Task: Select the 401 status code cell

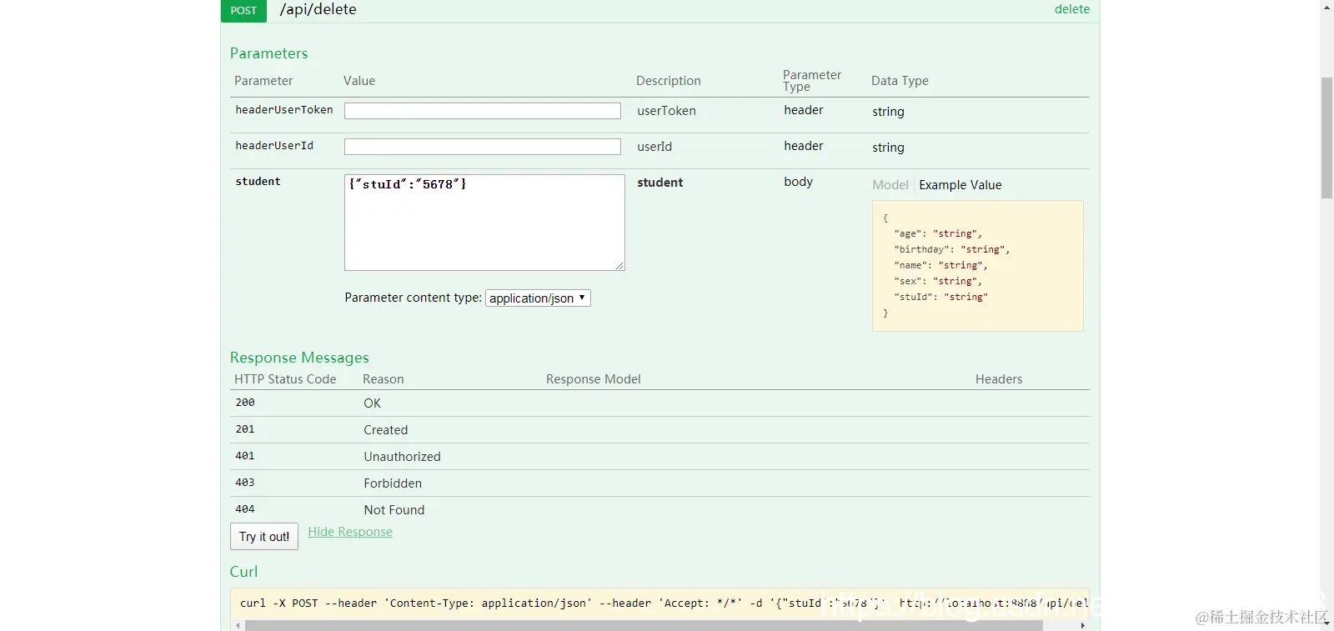Action: click(245, 456)
